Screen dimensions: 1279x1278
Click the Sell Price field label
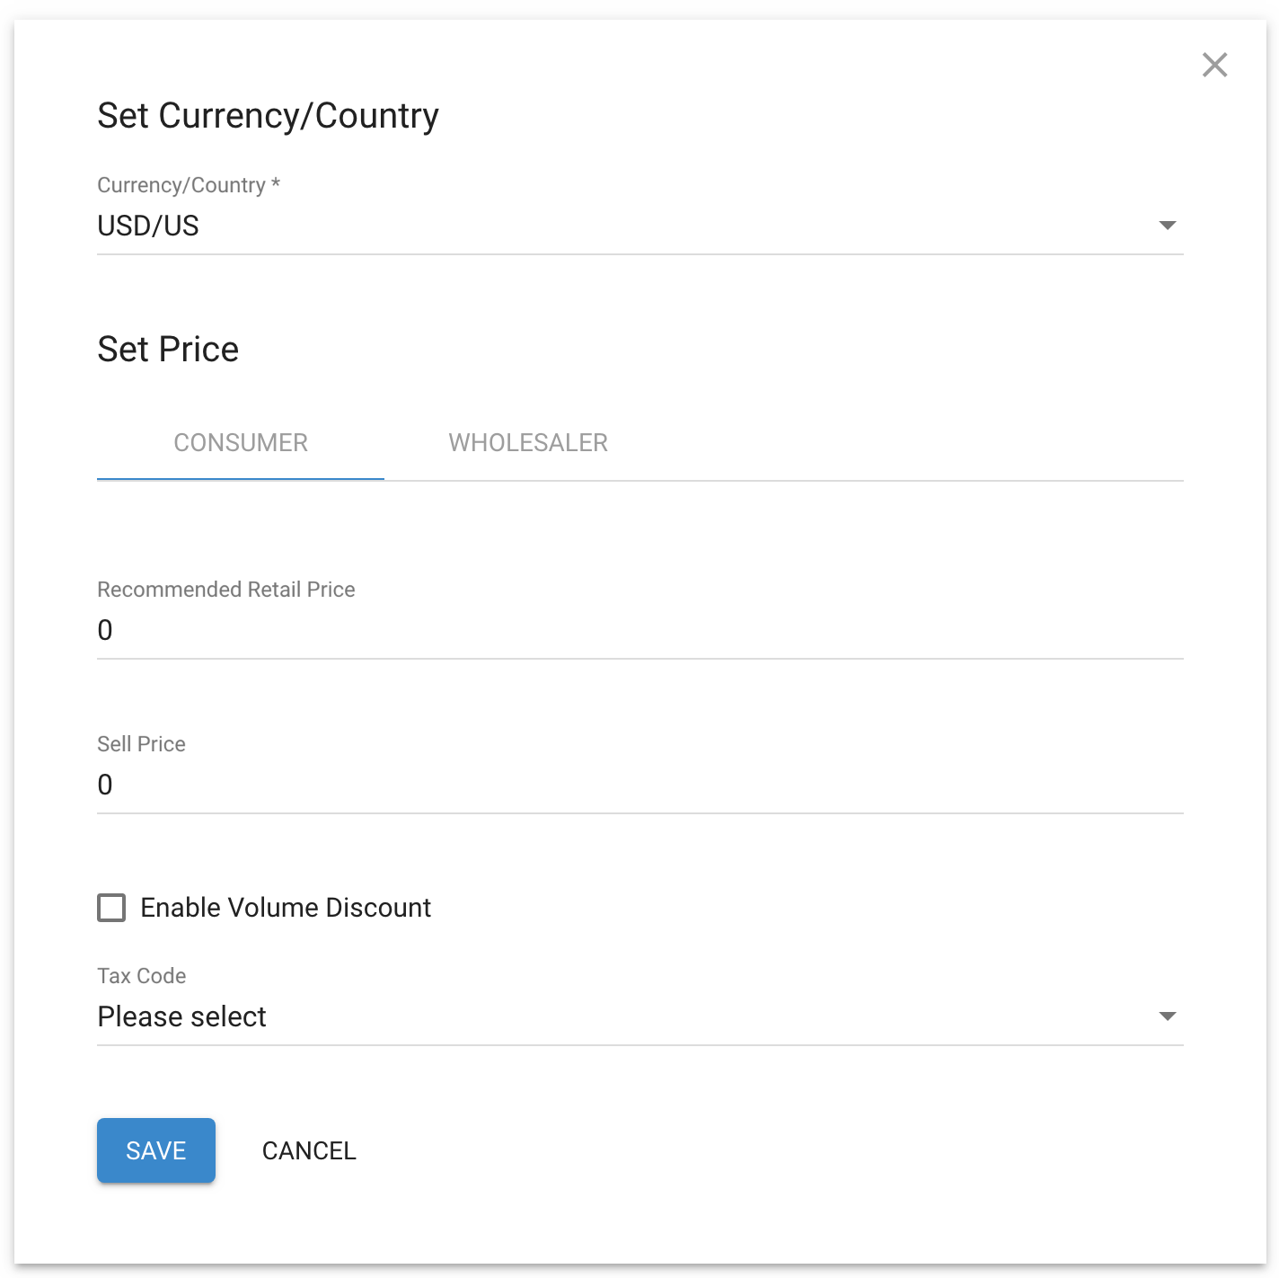point(141,744)
